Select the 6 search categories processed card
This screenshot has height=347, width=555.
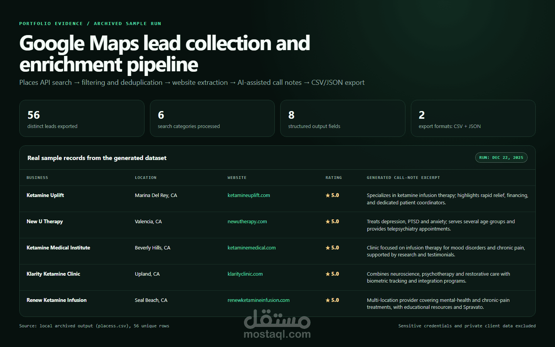pos(212,118)
